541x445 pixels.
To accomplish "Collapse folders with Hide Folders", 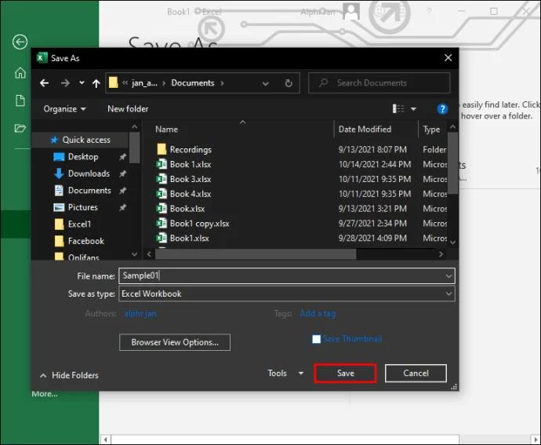I will (69, 375).
